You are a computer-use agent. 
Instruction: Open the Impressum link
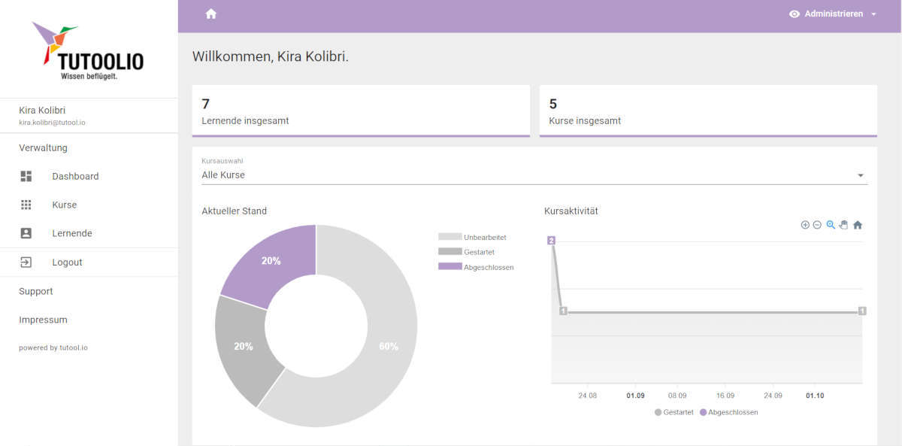(43, 320)
